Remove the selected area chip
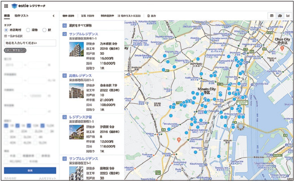Viewport: 295px width, 182px height. (x=23, y=50)
